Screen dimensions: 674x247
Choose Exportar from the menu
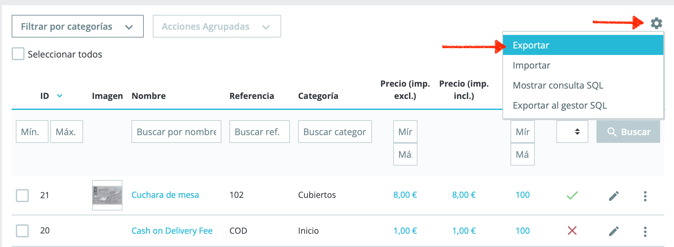(x=583, y=45)
